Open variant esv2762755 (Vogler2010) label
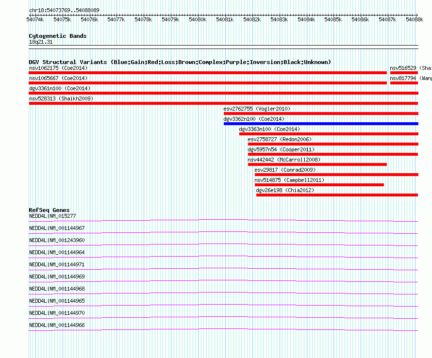This screenshot has width=432, height=358. (257, 109)
